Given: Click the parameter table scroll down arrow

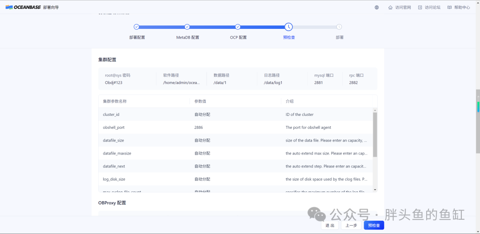Looking at the screenshot, I should (375, 190).
